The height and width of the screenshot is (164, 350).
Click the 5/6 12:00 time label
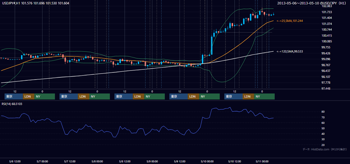click(15, 161)
